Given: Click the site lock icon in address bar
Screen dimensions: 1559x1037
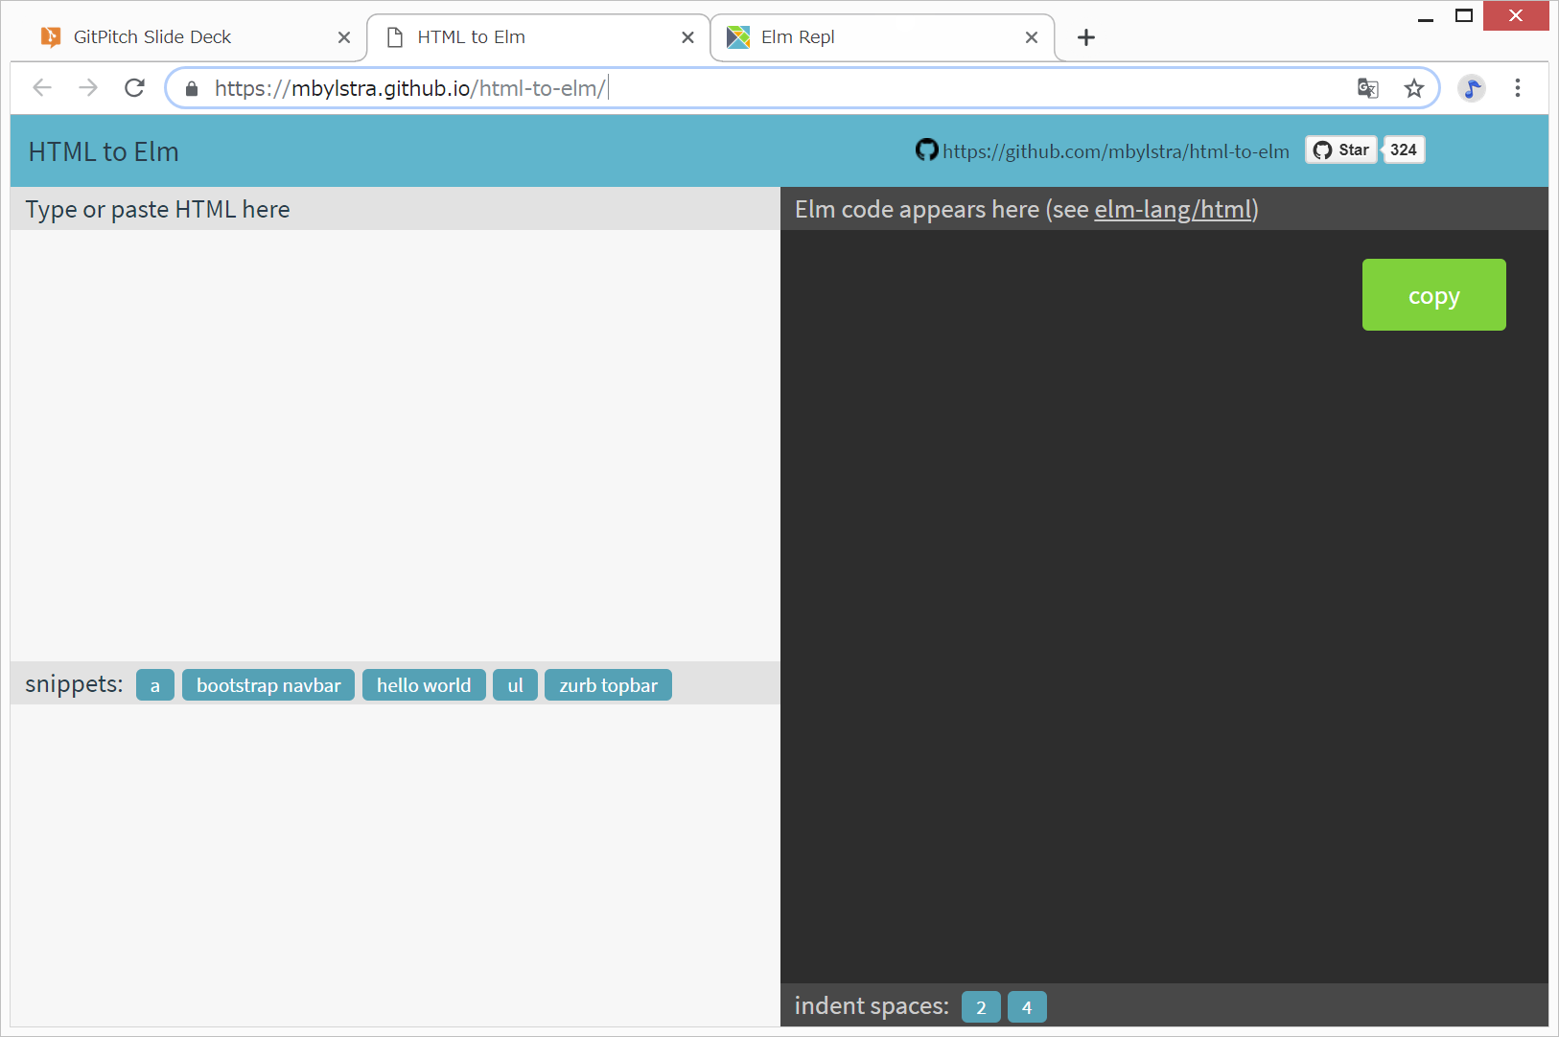Looking at the screenshot, I should point(192,89).
